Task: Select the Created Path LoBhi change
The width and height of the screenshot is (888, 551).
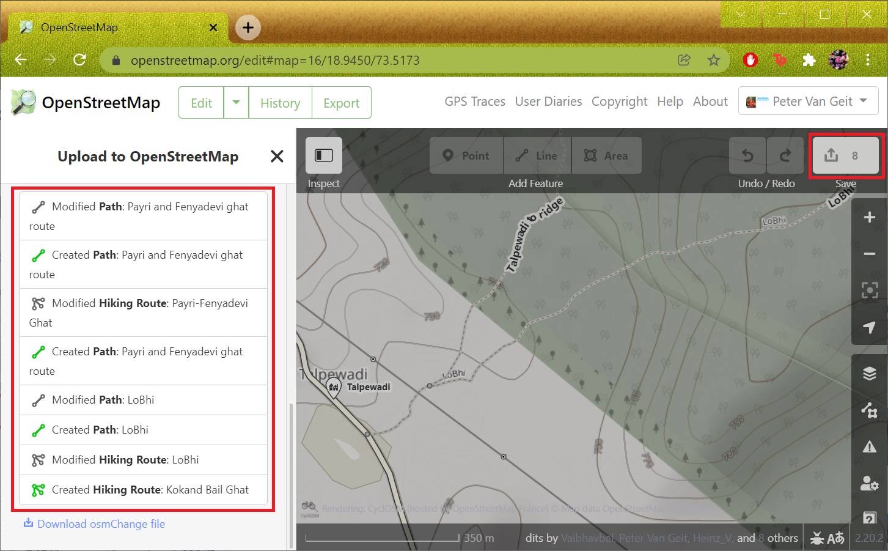Action: [x=144, y=430]
